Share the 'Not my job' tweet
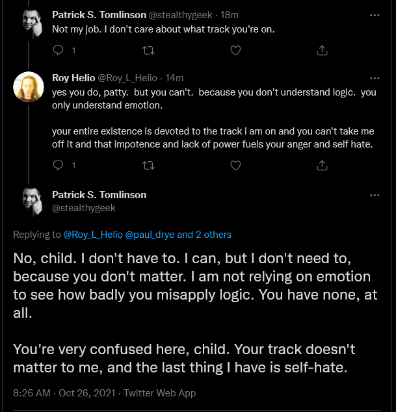 322,50
